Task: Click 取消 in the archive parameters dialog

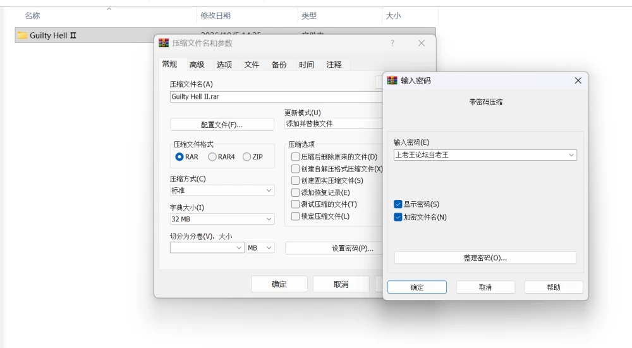Action: point(341,284)
